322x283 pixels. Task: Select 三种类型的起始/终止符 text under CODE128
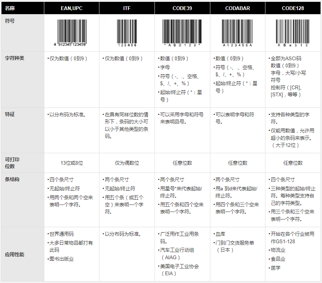click(x=292, y=196)
